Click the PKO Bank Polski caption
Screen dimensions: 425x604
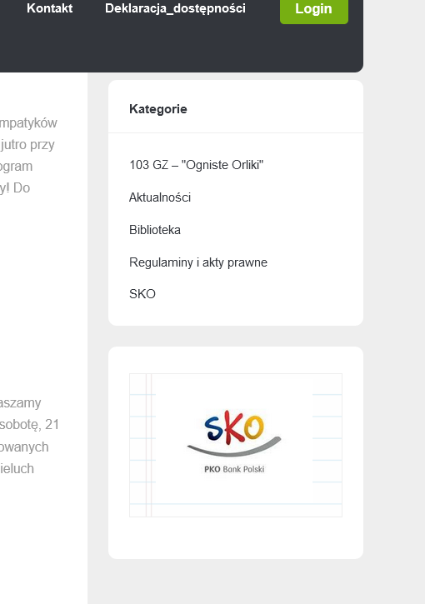click(234, 469)
